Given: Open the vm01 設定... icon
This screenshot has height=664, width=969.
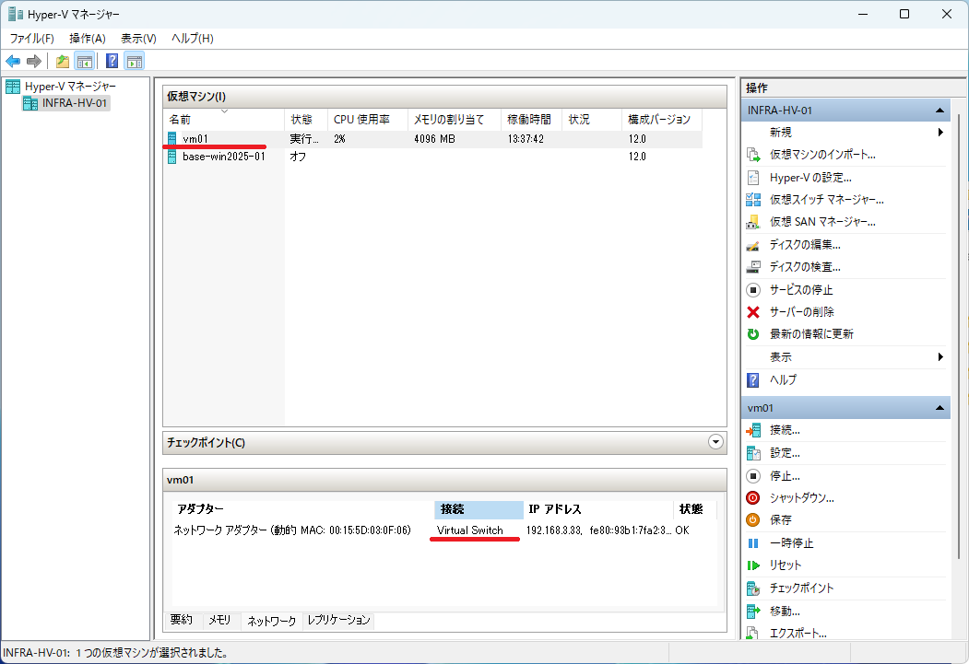Looking at the screenshot, I should (752, 454).
